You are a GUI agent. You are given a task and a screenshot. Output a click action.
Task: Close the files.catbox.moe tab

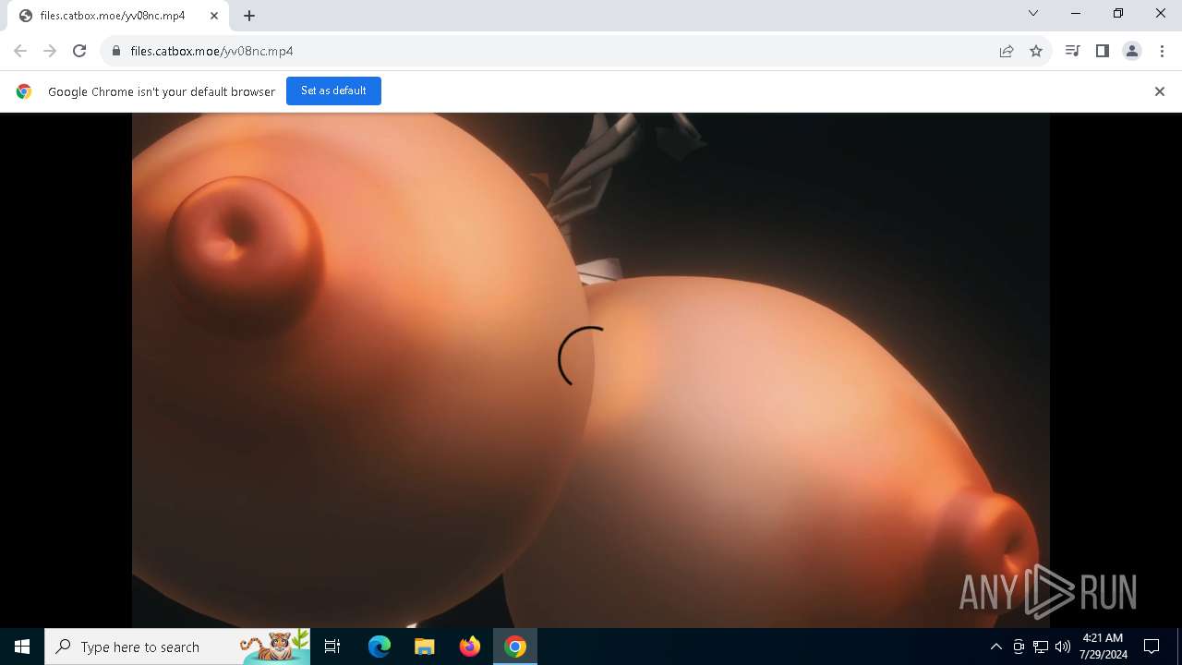tap(214, 16)
